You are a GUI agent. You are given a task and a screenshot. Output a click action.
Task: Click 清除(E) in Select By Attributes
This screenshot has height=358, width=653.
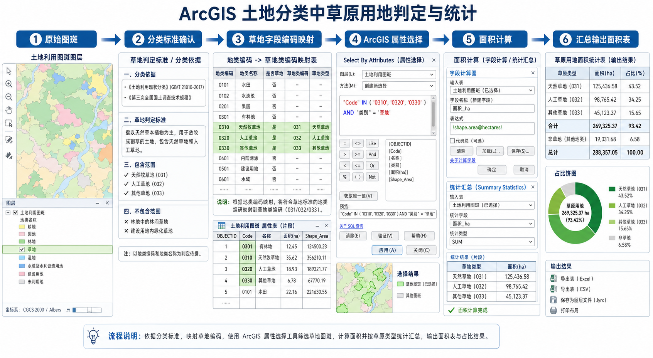click(353, 236)
